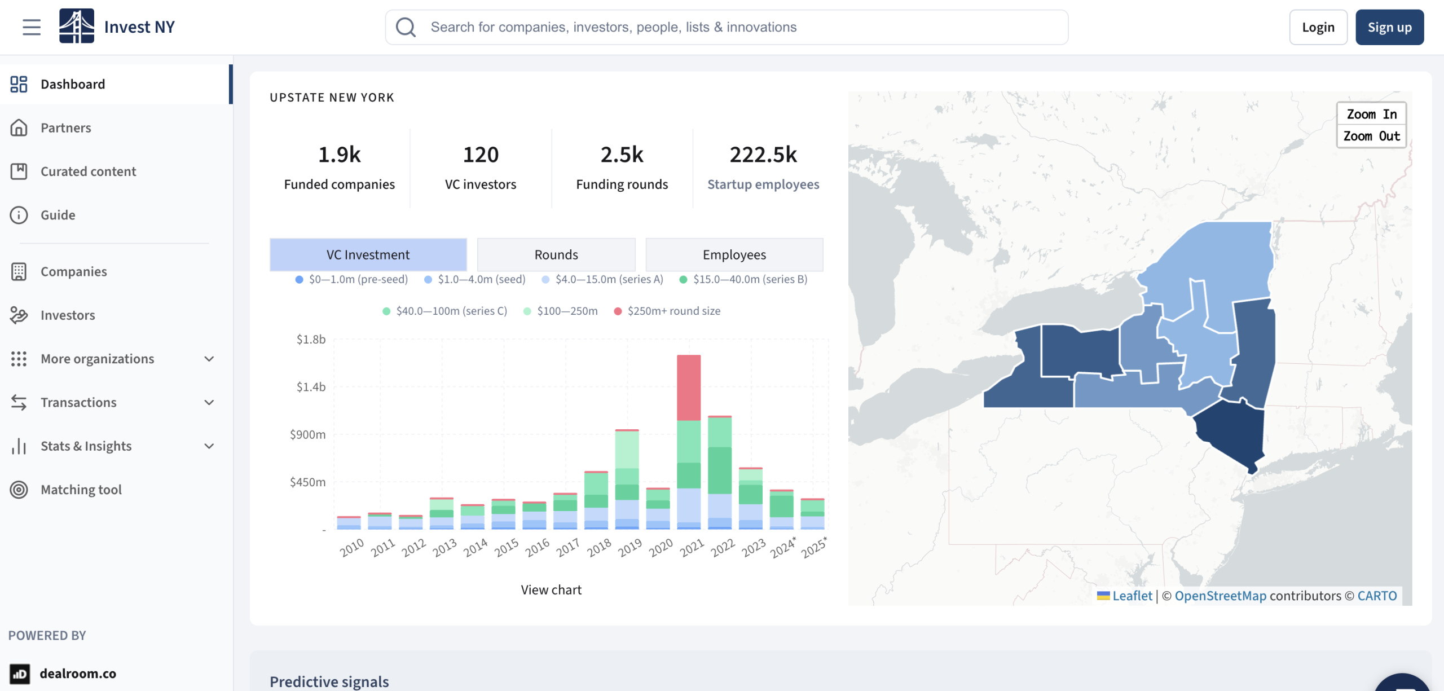Open the hamburger menu icon
Screen dimensions: 1444x691
(32, 27)
